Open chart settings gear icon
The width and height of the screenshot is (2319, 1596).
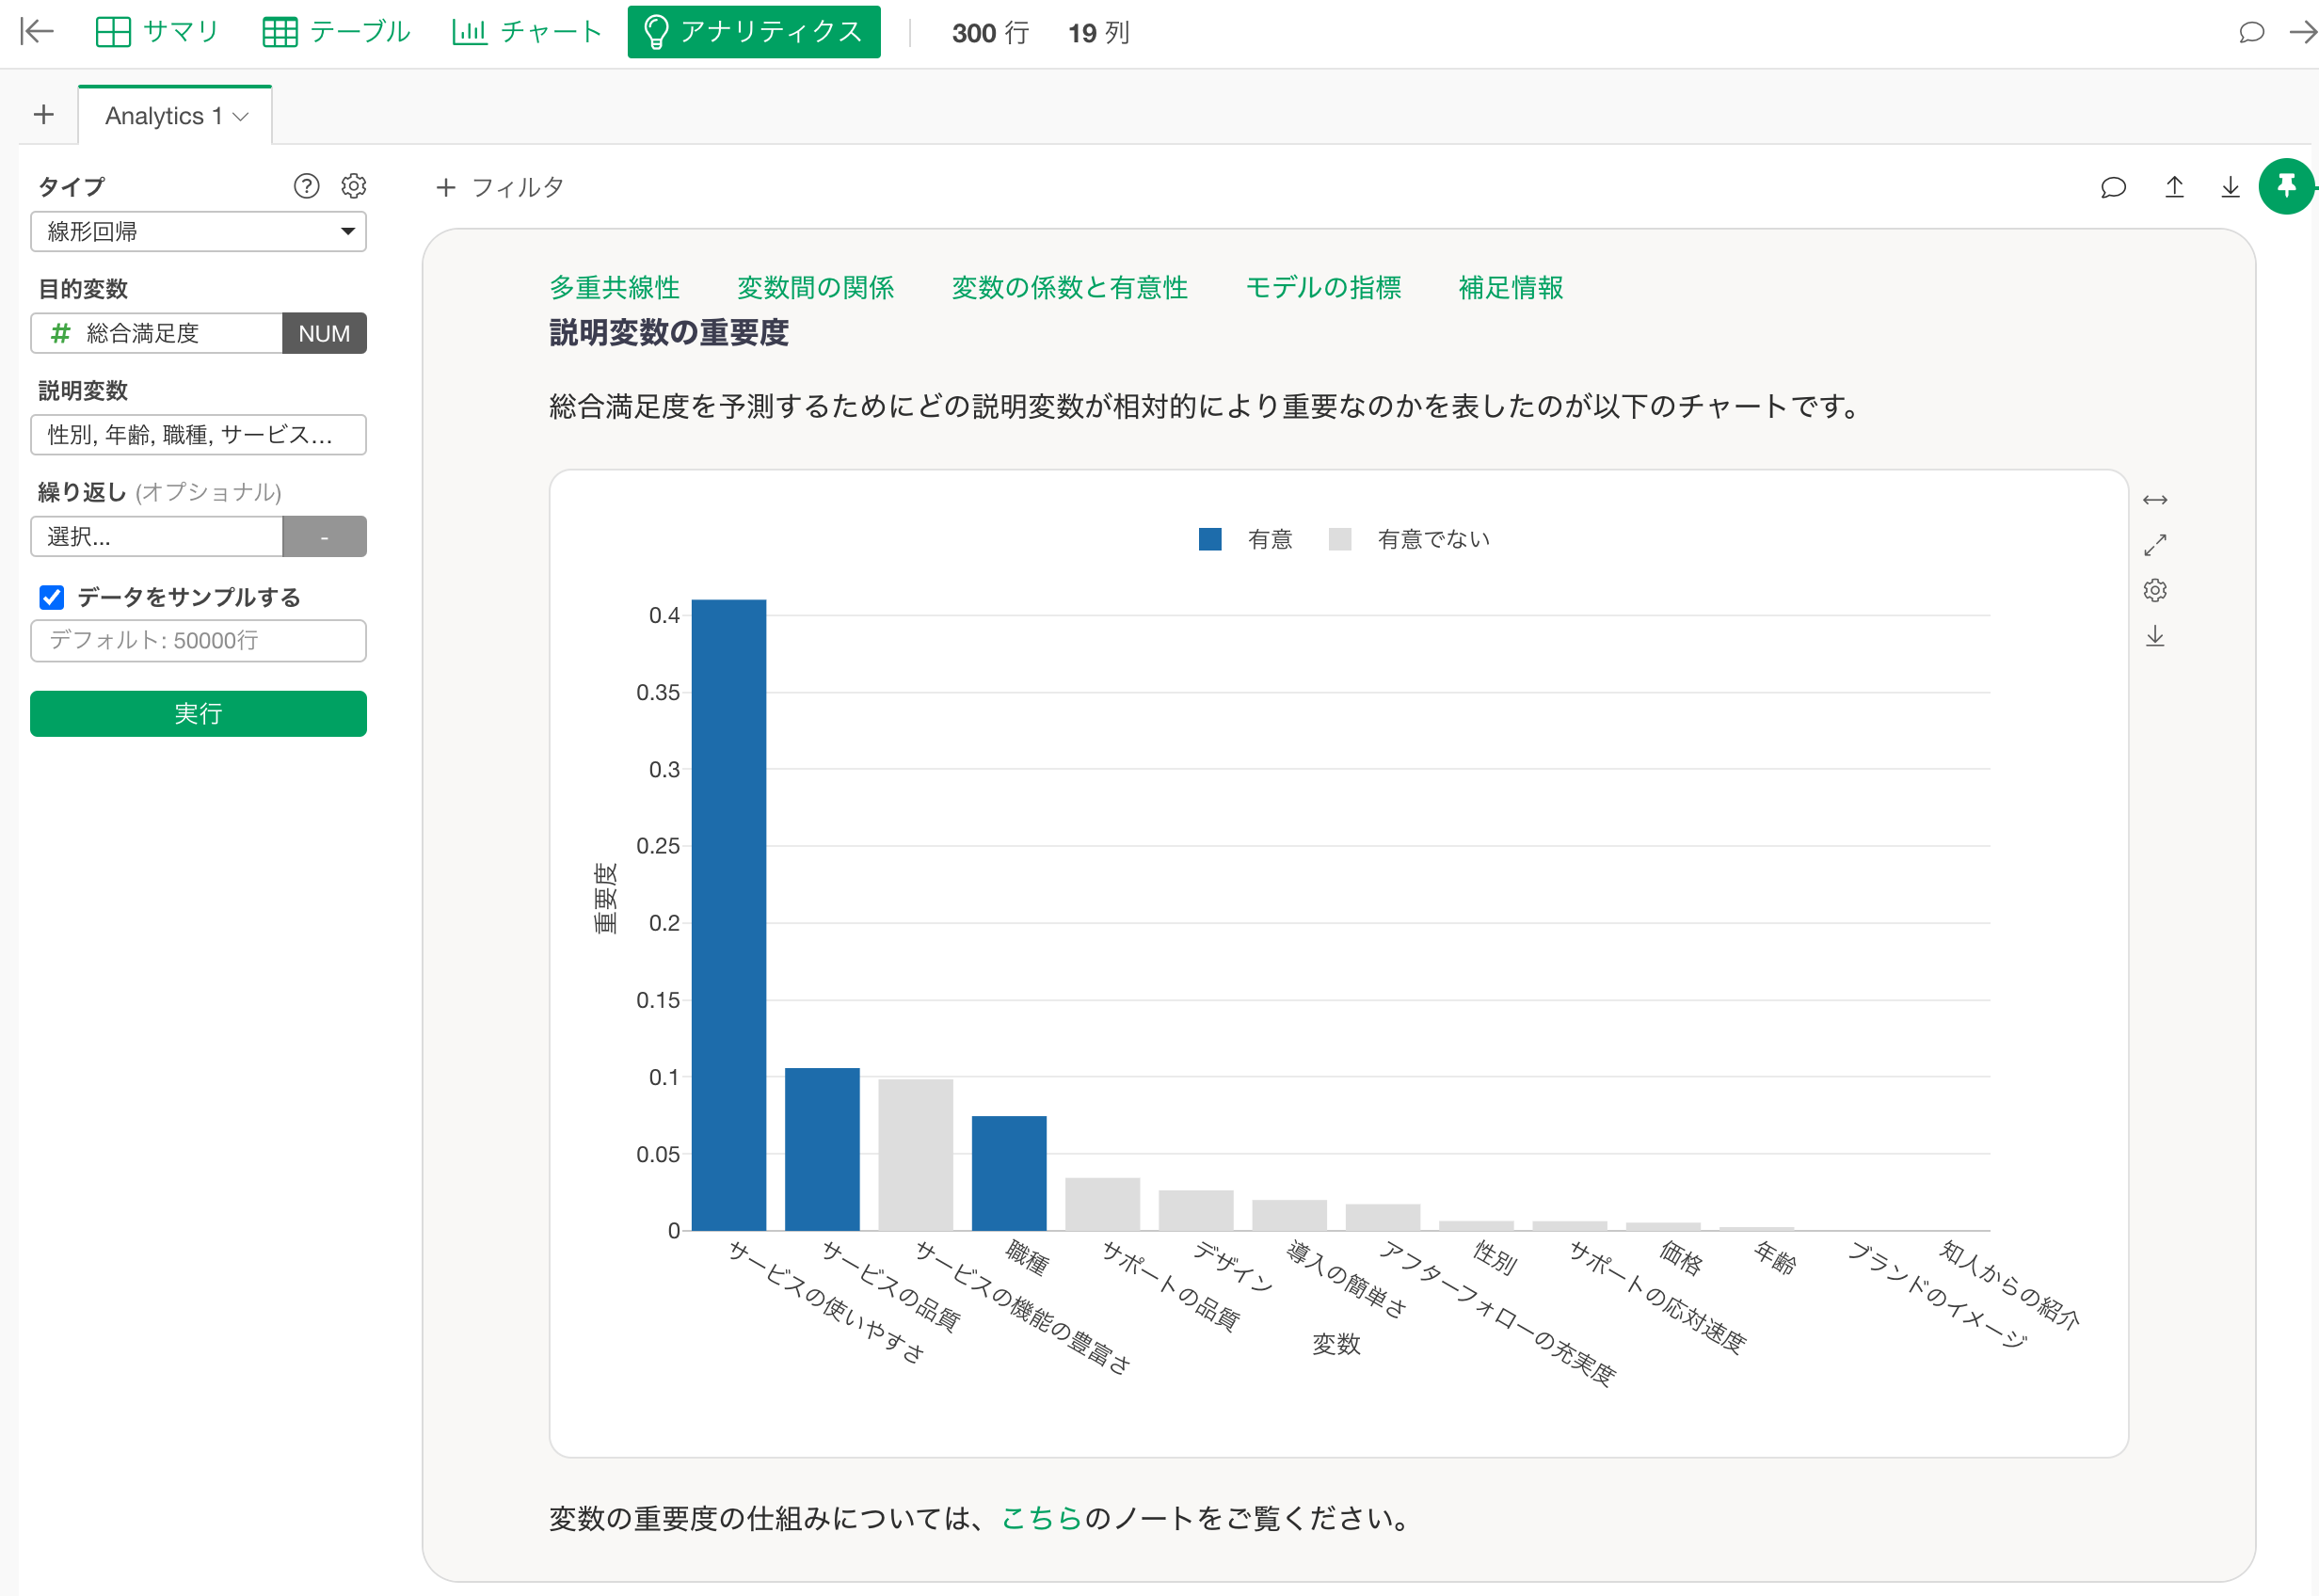tap(2155, 590)
